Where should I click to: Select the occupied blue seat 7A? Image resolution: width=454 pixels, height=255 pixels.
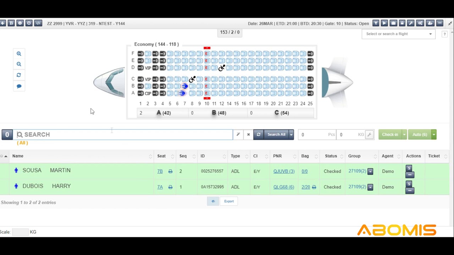(182, 93)
